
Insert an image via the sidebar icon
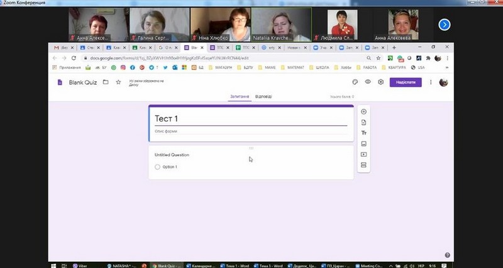tap(363, 144)
